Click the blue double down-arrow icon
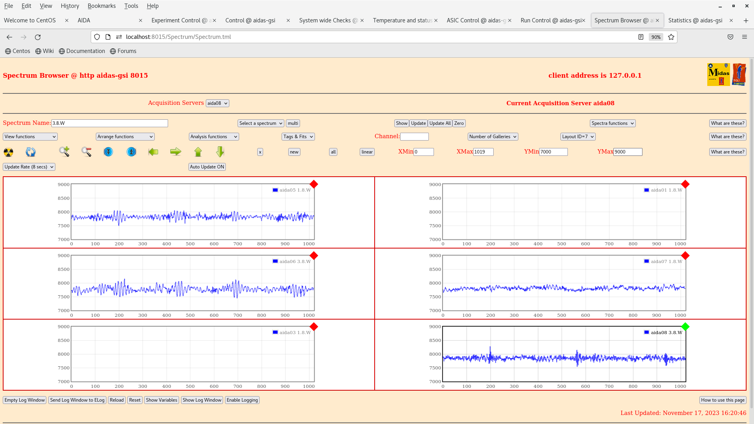The image size is (754, 424). click(x=108, y=152)
